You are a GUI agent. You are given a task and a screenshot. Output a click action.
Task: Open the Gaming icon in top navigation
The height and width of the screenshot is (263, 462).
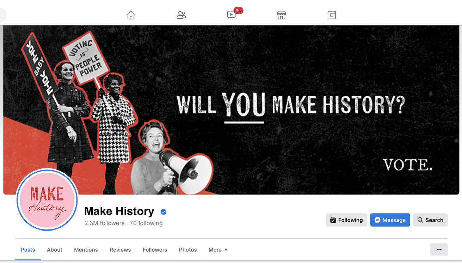tap(332, 15)
